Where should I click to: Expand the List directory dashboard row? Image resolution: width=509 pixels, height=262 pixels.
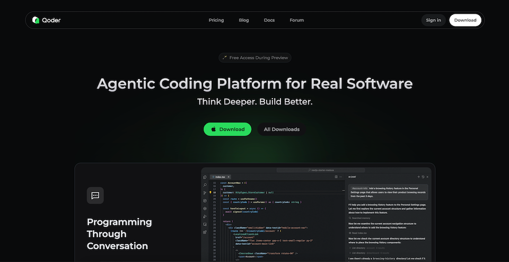369,253
